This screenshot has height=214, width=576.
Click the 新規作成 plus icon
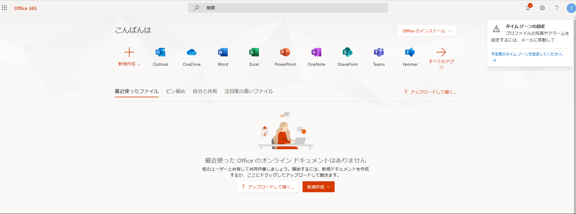129,52
